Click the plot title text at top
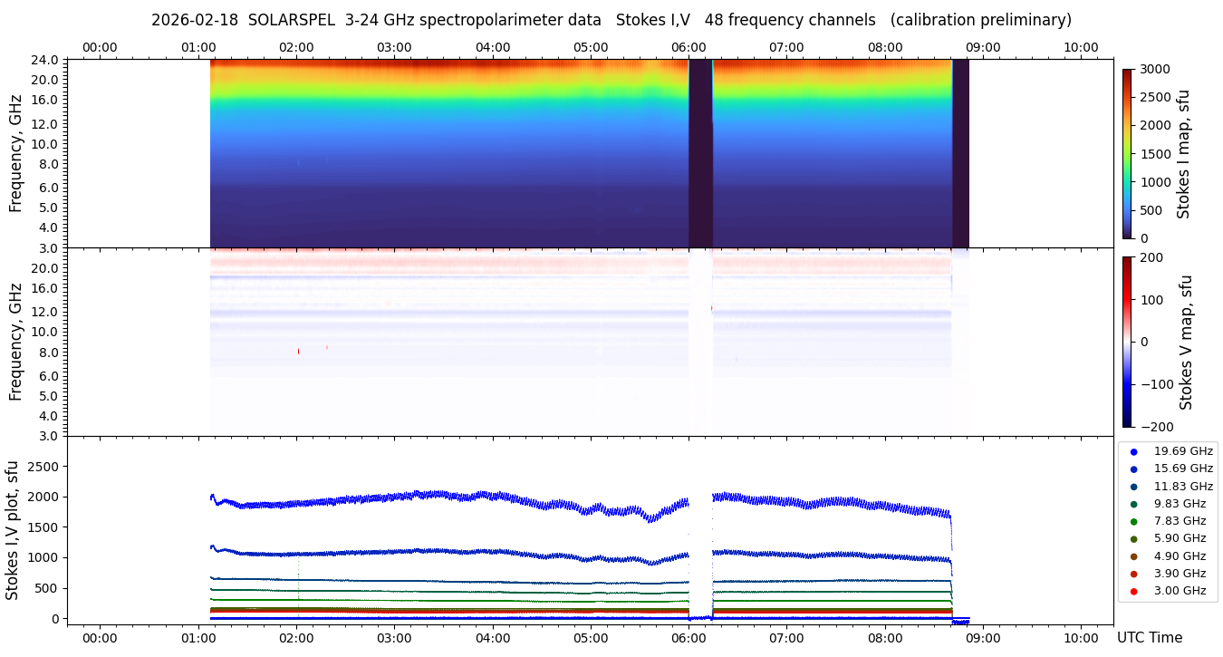Image resolution: width=1223 pixels, height=657 pixels. (x=611, y=20)
